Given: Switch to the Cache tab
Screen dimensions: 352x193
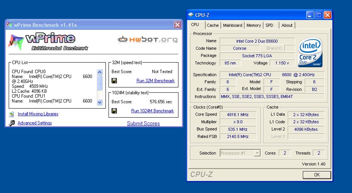Looking at the screenshot, I should point(213,25).
